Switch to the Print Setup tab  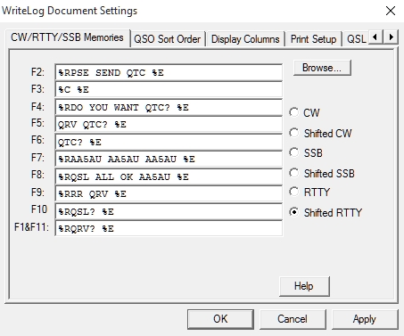tap(313, 39)
